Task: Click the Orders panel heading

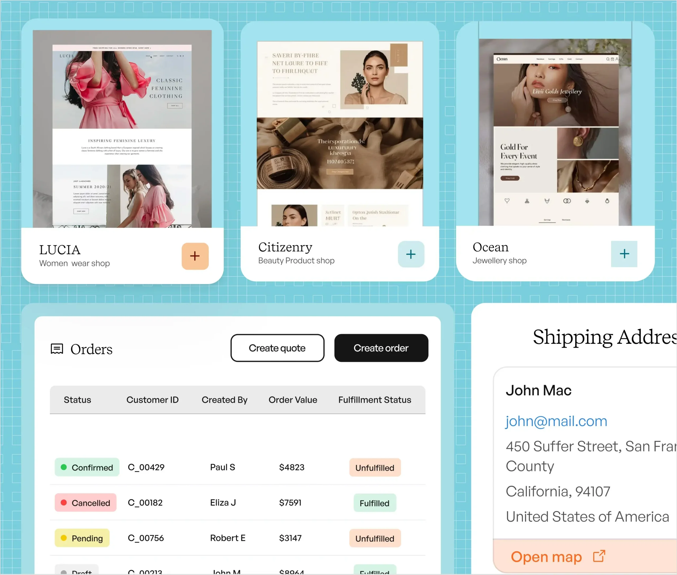Action: coord(92,349)
